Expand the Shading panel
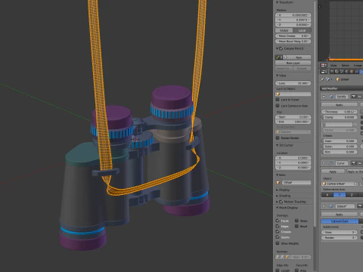363x272 pixels. pos(278,196)
